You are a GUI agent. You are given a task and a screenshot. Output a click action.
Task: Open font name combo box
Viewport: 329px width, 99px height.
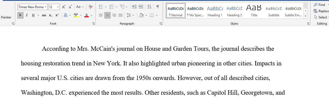click(32, 7)
